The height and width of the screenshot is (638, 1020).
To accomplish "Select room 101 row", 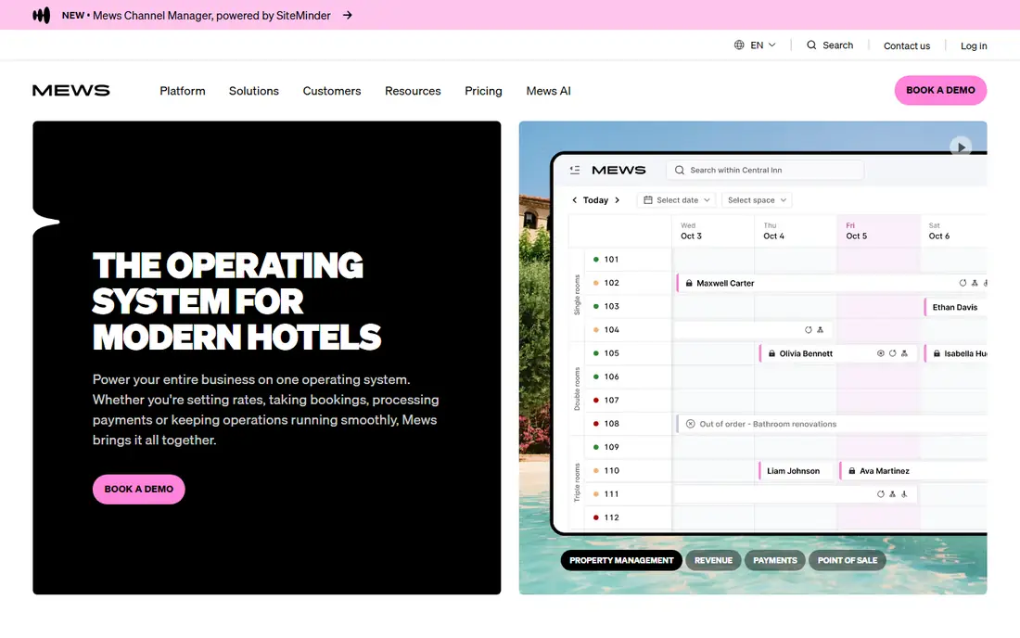I will [628, 260].
